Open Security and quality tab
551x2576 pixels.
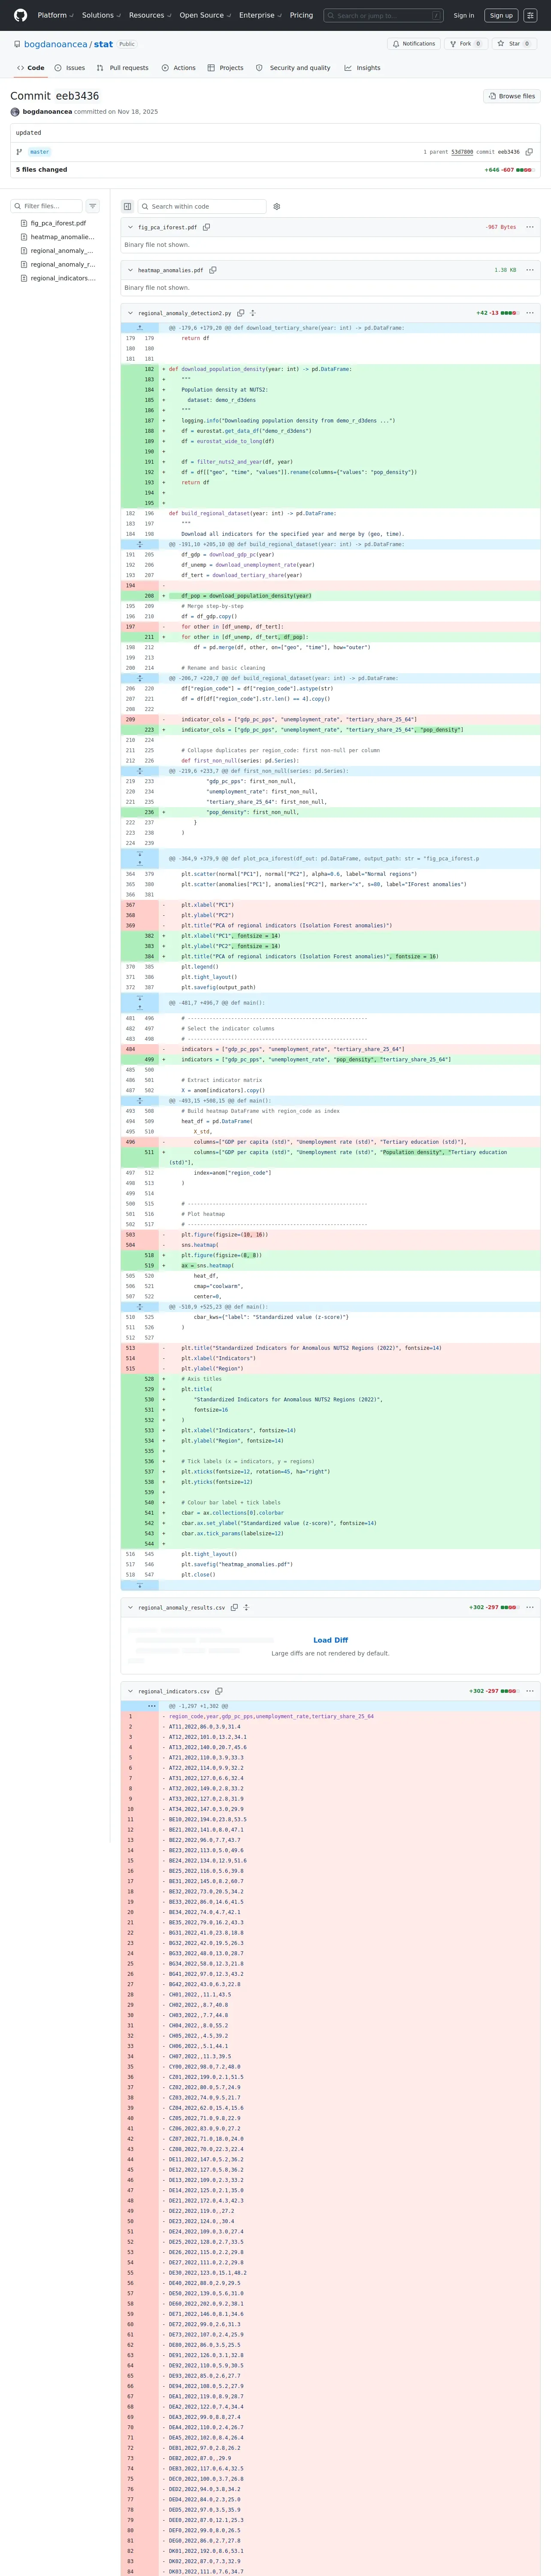click(x=293, y=68)
